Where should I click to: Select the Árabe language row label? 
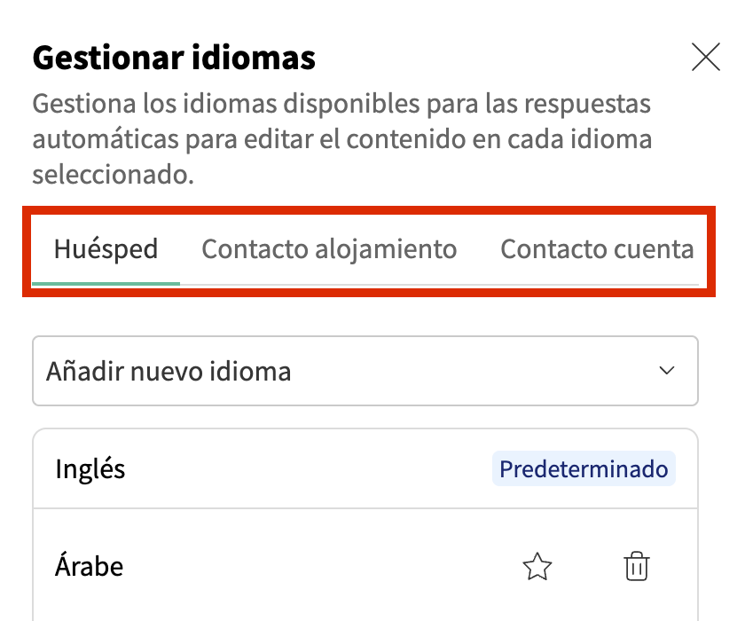point(89,566)
